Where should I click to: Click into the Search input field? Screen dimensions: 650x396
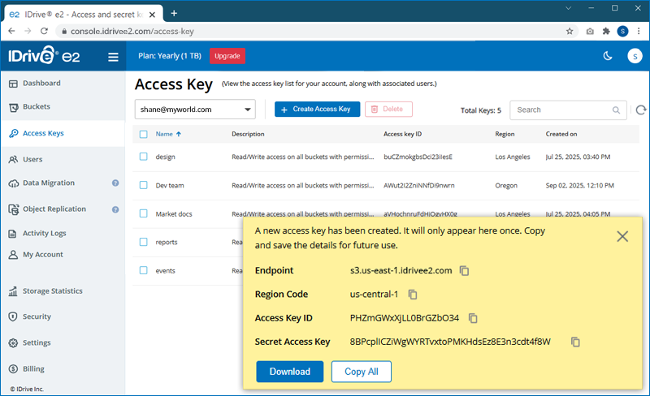point(562,110)
